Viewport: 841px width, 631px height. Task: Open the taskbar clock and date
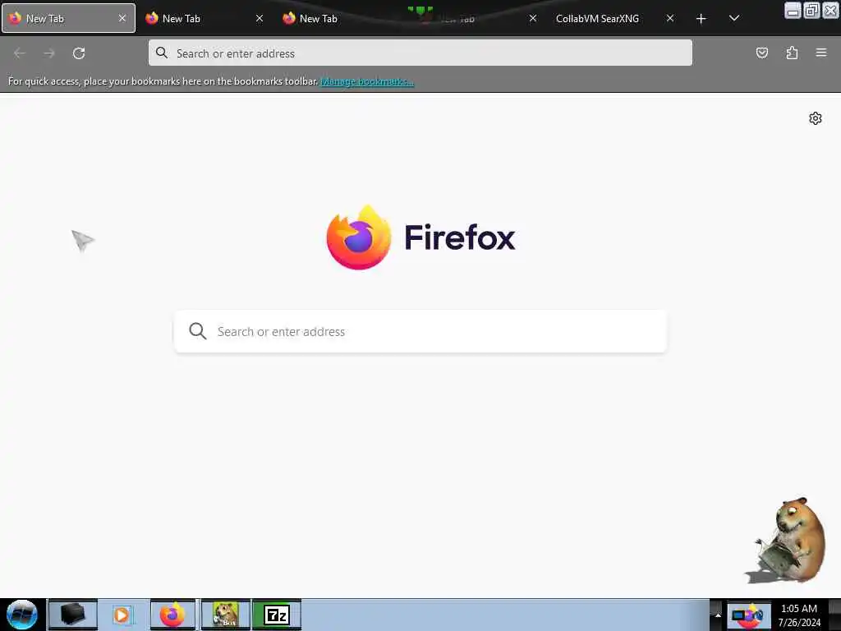(x=799, y=615)
